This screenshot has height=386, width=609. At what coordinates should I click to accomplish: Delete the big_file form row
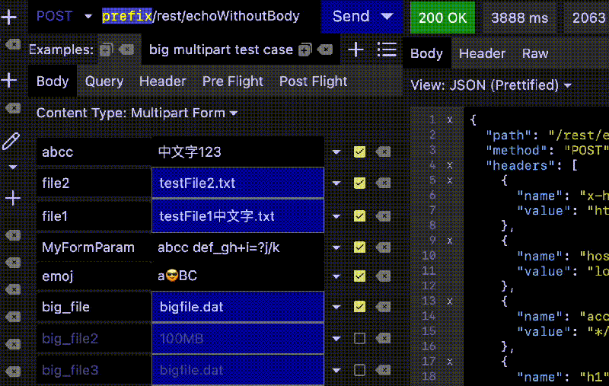click(x=384, y=307)
